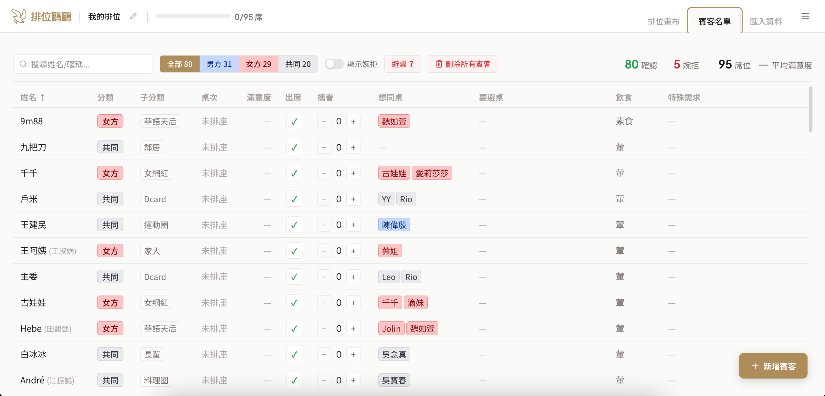Toggle the 顯示婉拒 switch

tap(334, 64)
